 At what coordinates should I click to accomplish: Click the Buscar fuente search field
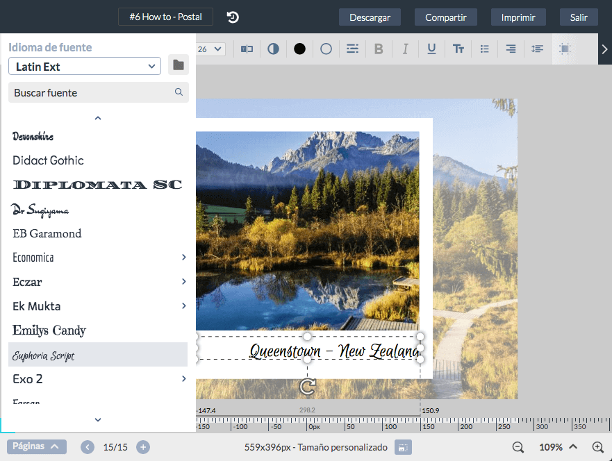(x=98, y=92)
